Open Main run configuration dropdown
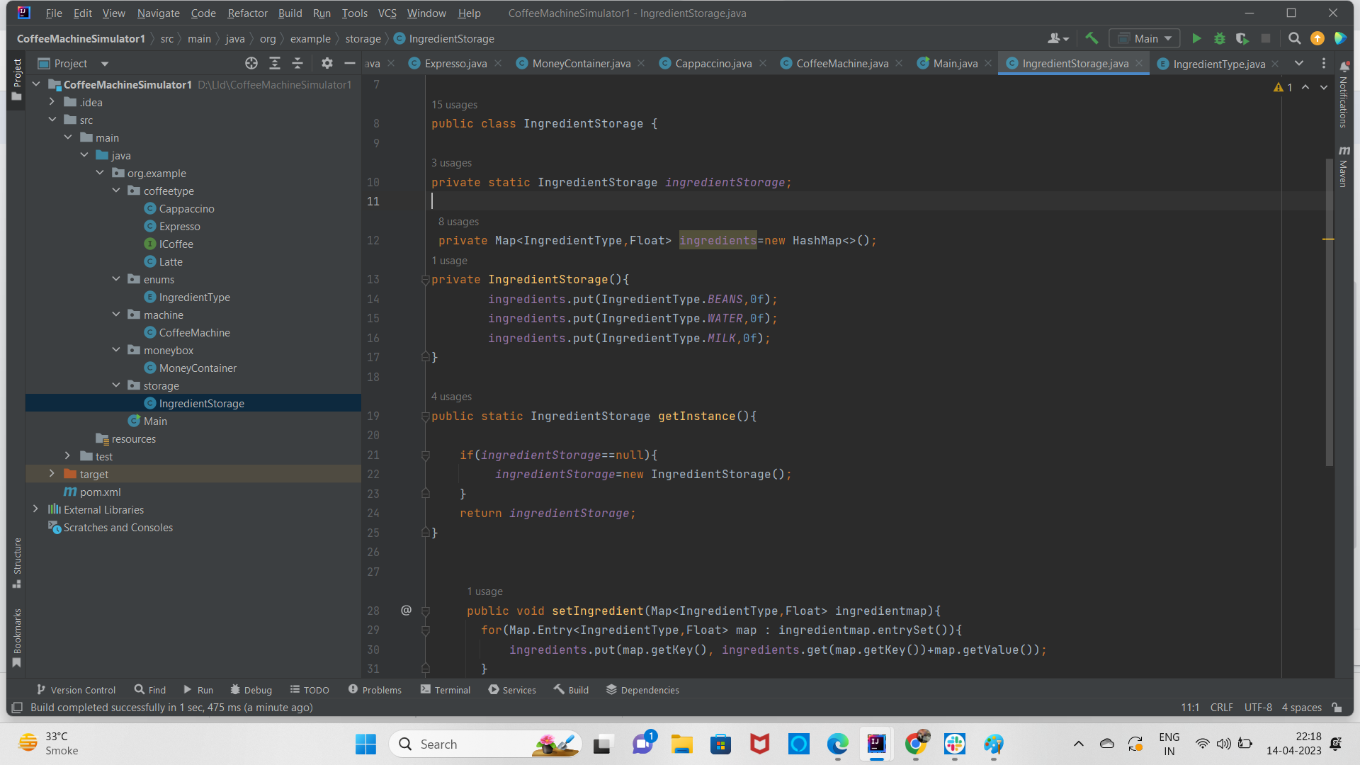This screenshot has height=765, width=1360. click(1145, 39)
